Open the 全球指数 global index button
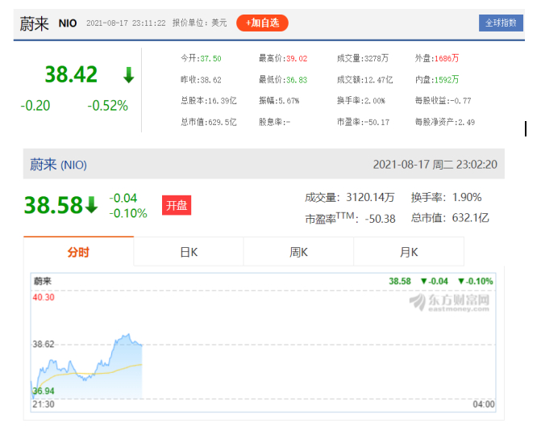Image resolution: width=541 pixels, height=436 pixels. tap(501, 23)
